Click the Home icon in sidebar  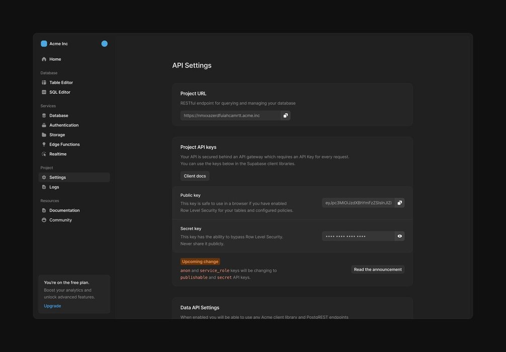tap(44, 59)
